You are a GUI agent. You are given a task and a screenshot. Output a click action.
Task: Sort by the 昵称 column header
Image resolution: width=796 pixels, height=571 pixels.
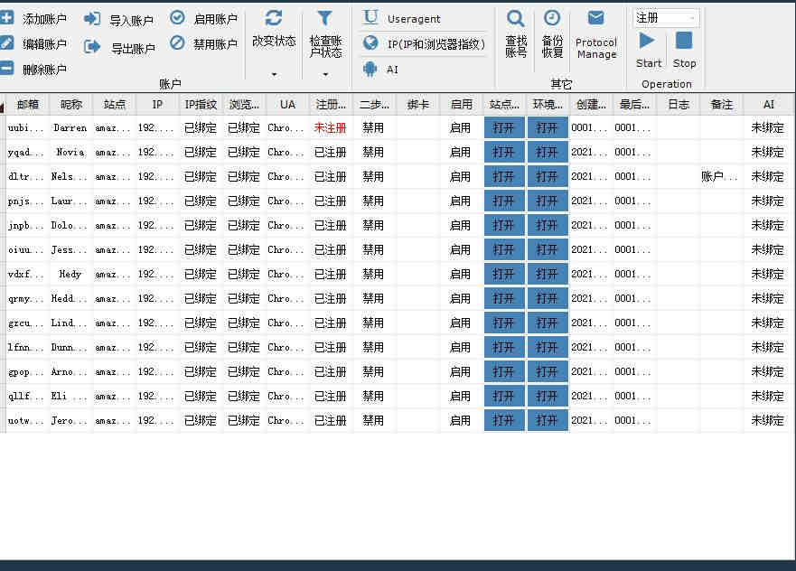coord(71,105)
